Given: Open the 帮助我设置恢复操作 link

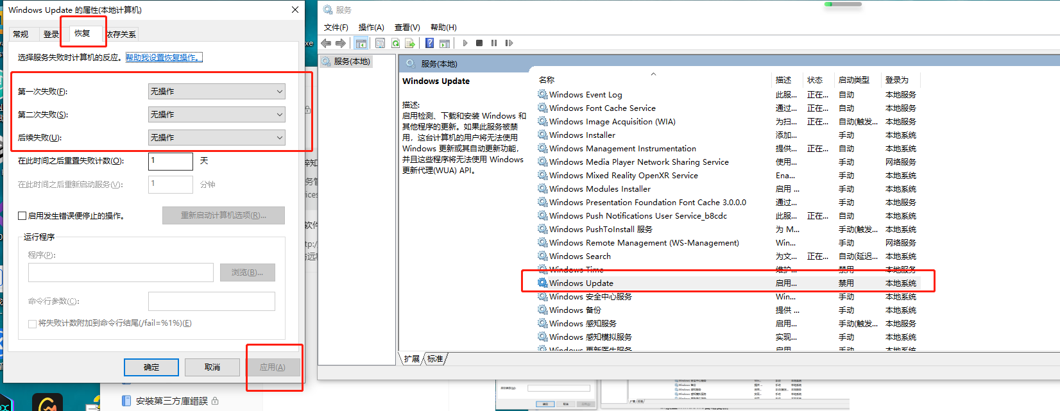Looking at the screenshot, I should point(164,57).
